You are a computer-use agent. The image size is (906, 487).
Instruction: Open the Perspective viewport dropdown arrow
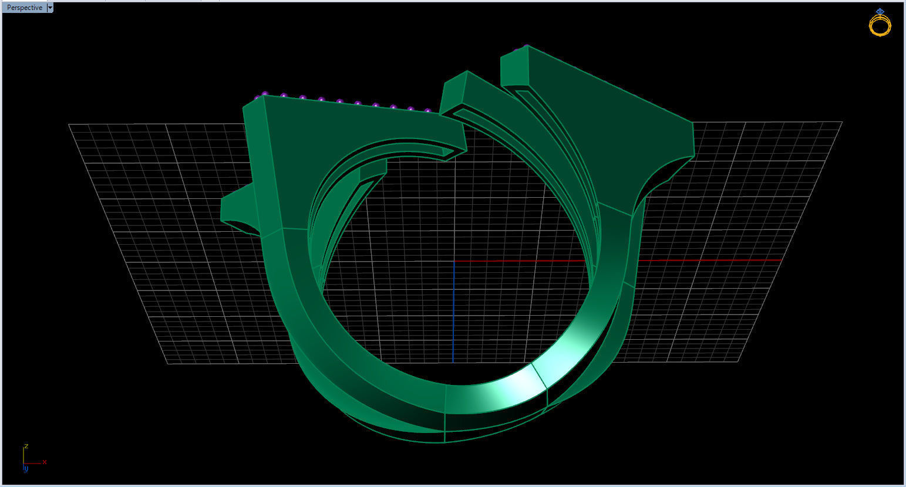[x=50, y=8]
